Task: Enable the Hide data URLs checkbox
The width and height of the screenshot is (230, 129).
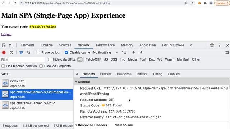Action: (x=50, y=59)
